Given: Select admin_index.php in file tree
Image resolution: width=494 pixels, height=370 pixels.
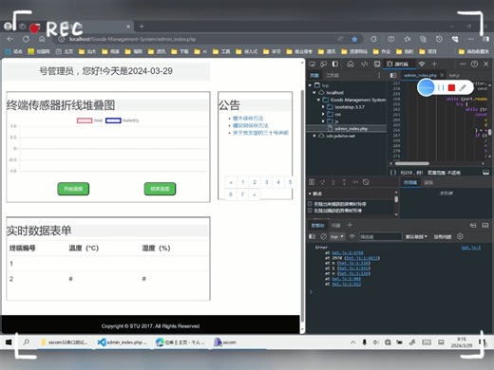Looking at the screenshot, I should pyautogui.click(x=351, y=129).
